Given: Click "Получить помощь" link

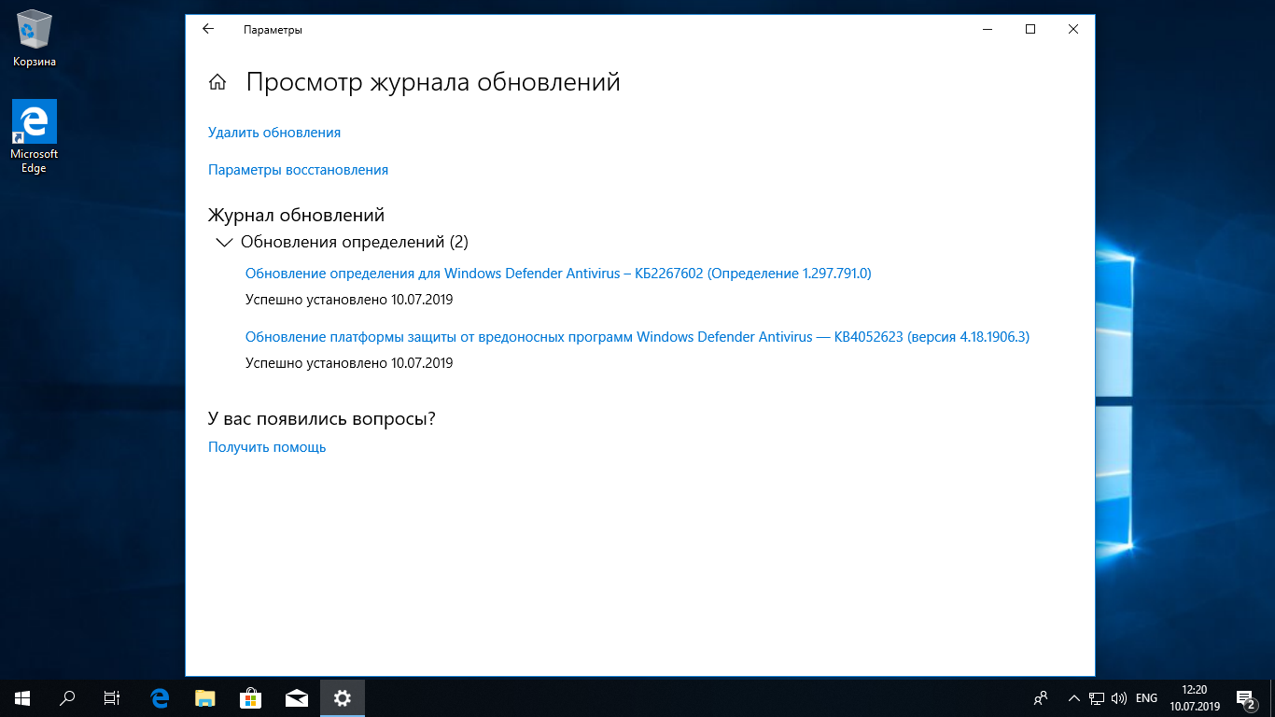Looking at the screenshot, I should 267,447.
